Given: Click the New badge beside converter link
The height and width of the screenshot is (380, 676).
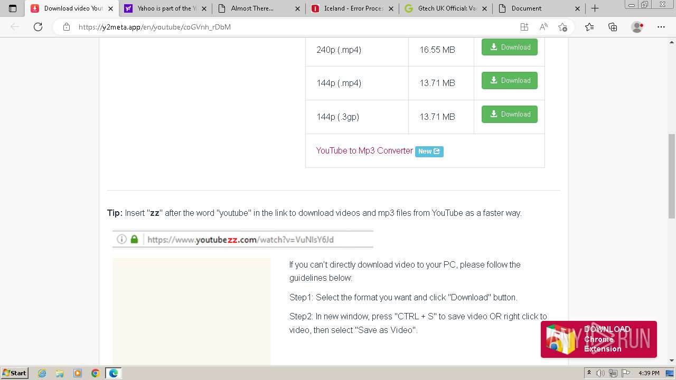Looking at the screenshot, I should pos(429,151).
